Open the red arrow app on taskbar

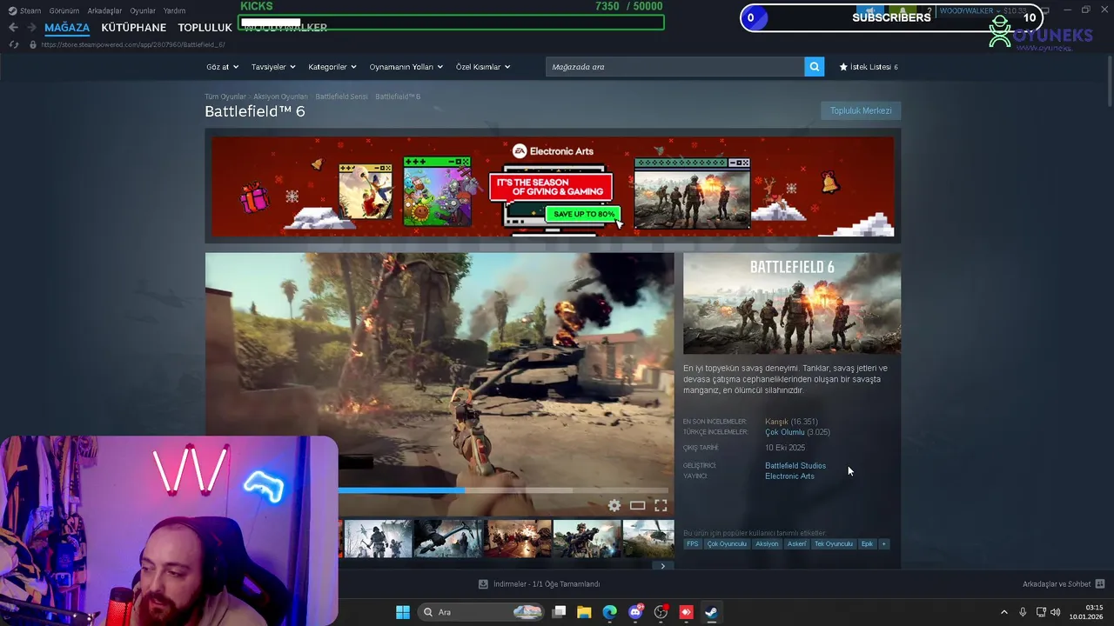point(686,612)
